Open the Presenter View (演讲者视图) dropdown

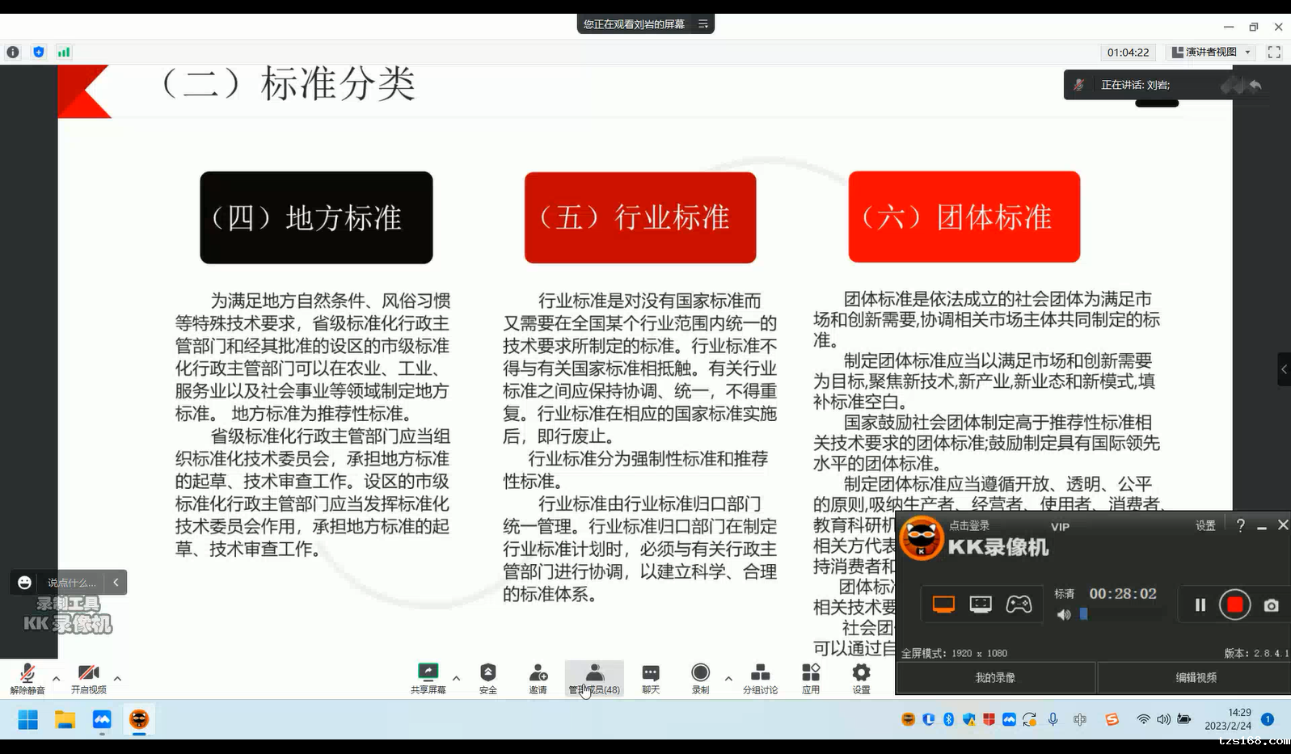point(1211,52)
